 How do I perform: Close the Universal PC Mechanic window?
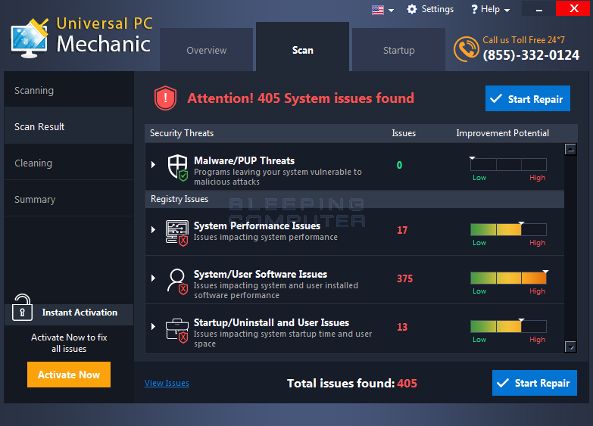[x=574, y=8]
